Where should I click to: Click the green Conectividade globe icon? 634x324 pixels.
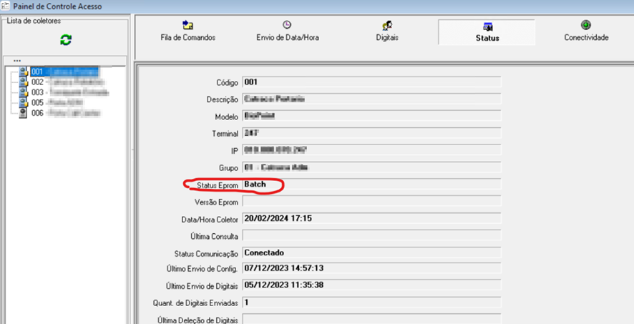click(x=586, y=25)
